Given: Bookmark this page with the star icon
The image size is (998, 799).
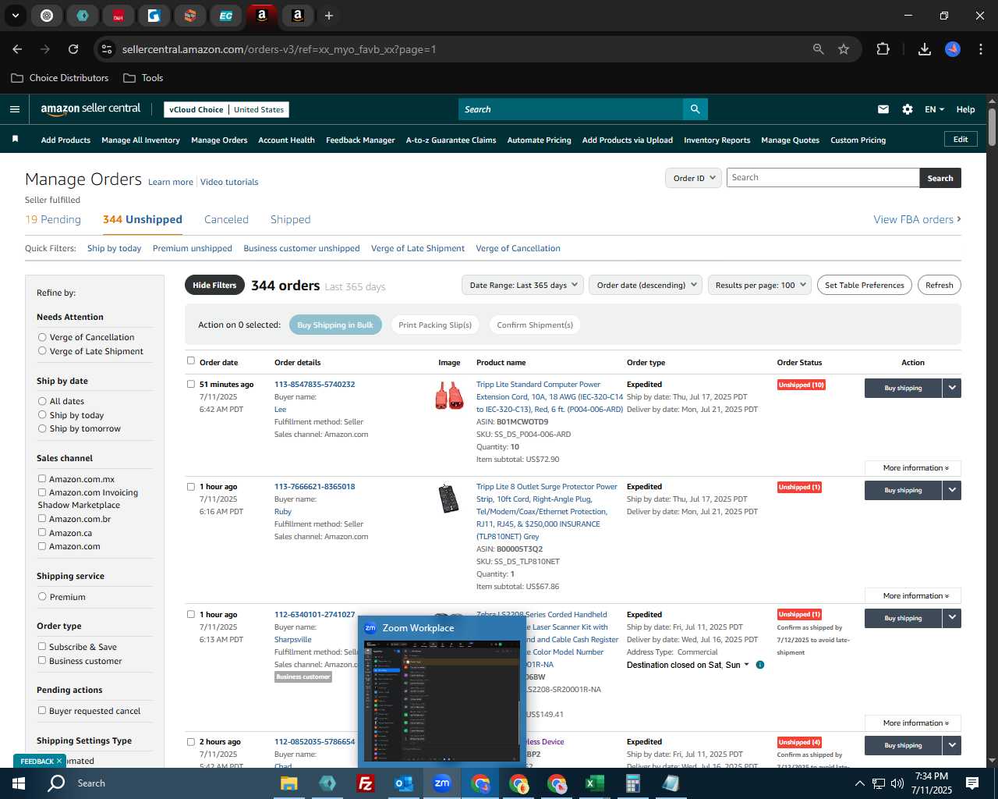Looking at the screenshot, I should pos(844,49).
